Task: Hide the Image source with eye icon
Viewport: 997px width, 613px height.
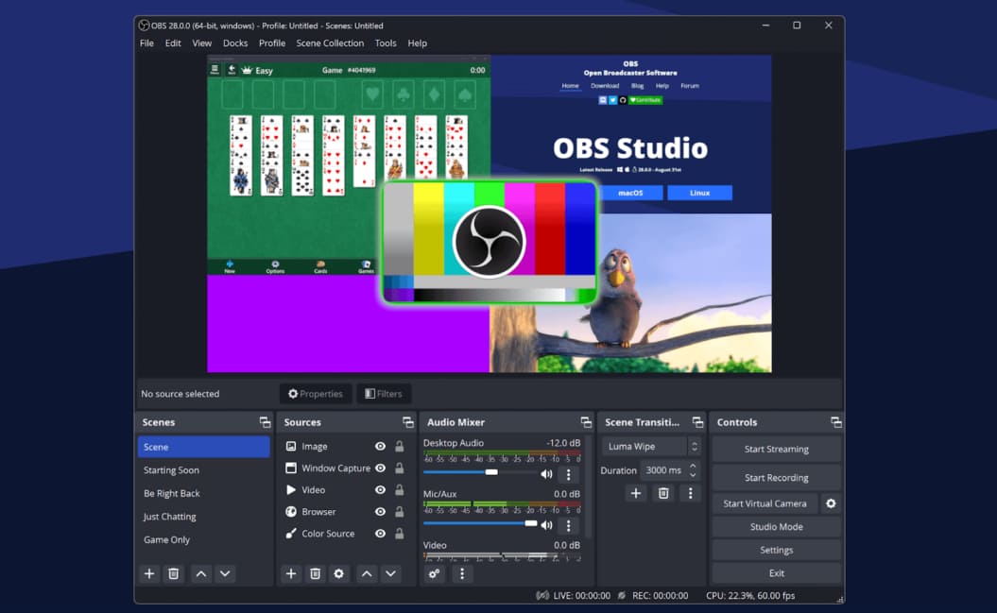Action: coord(380,447)
